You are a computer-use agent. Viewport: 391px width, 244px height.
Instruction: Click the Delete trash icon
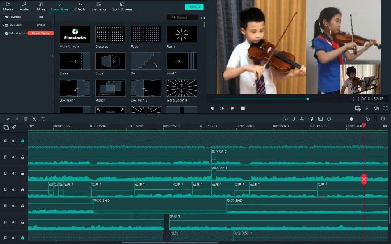(25, 119)
